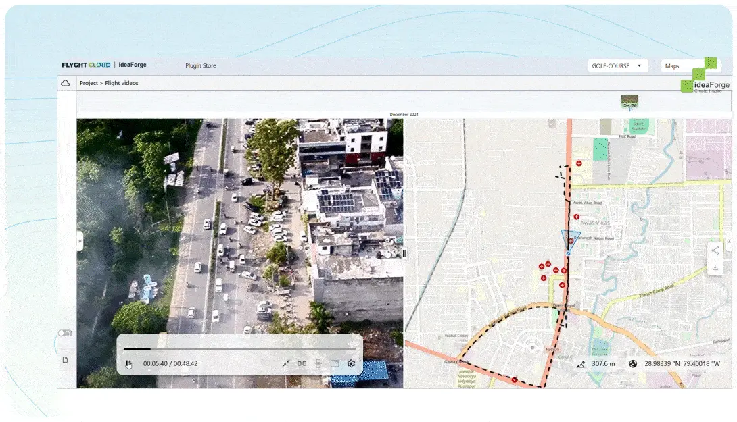Open the Maps selector box

click(690, 65)
